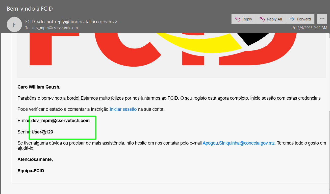Forward this email message

pos(300,19)
